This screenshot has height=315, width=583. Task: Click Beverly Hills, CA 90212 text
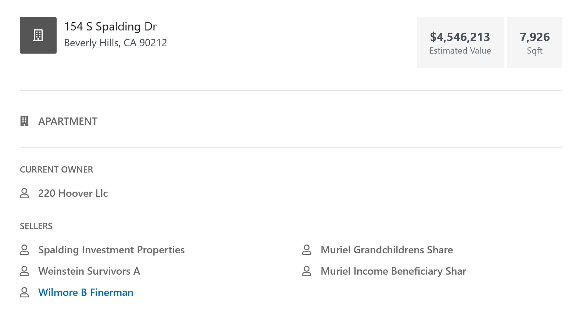115,43
